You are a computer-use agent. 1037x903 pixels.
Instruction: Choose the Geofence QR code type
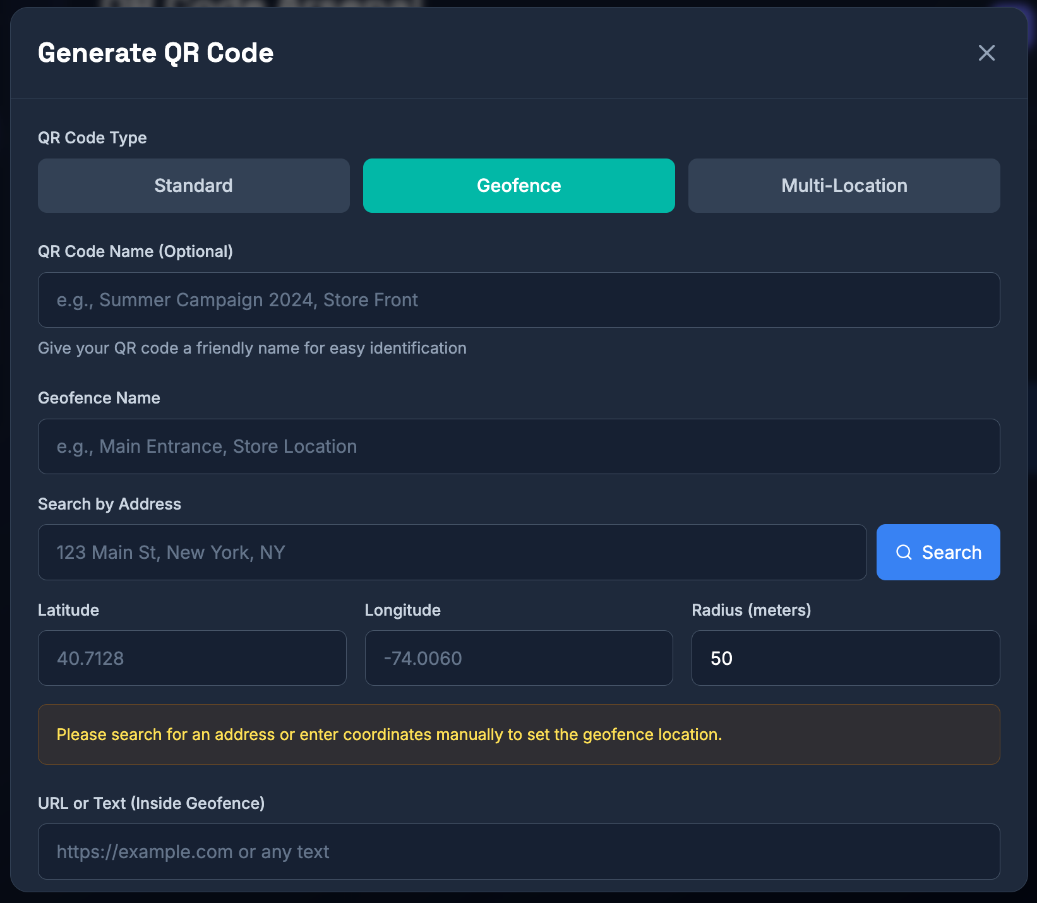point(518,186)
